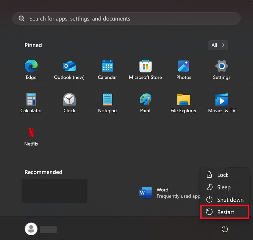Choose Sleep in power menu
The image size is (253, 240).
pyautogui.click(x=225, y=187)
